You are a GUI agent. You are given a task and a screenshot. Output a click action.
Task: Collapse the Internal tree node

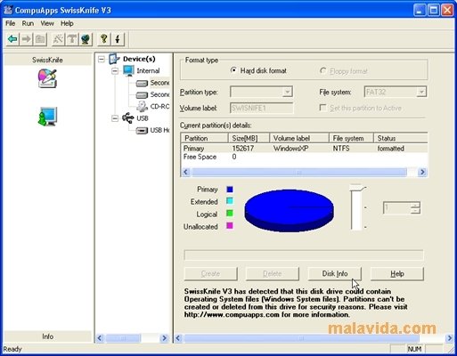point(115,71)
